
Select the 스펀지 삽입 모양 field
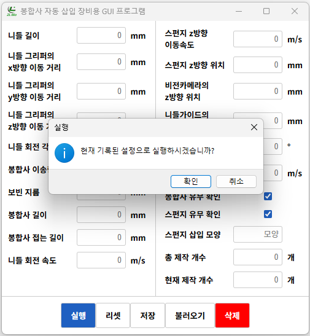pos(258,234)
